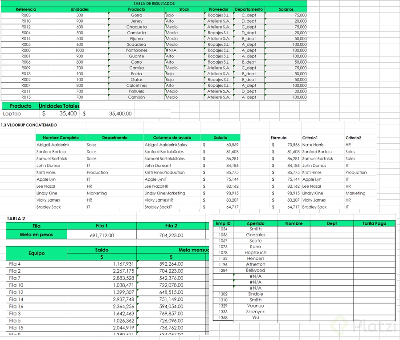Select the Dept header cell

[332, 223]
